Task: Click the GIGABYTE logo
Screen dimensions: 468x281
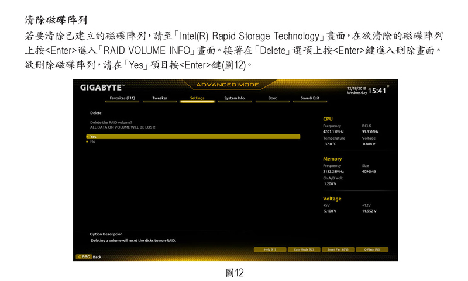Action: click(x=101, y=88)
